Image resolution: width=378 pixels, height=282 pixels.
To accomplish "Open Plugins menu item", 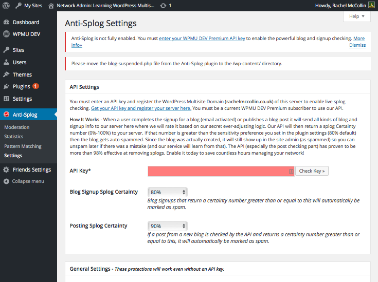I will 22,86.
